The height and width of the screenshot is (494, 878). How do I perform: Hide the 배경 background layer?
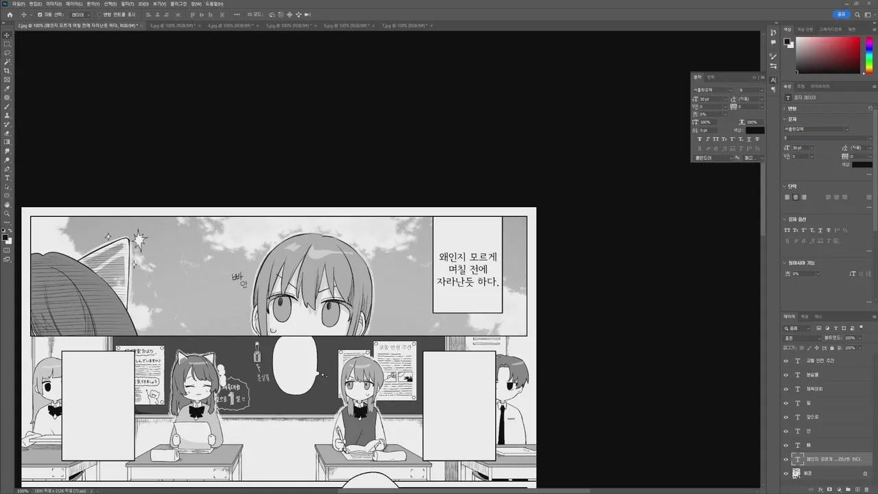(x=785, y=473)
